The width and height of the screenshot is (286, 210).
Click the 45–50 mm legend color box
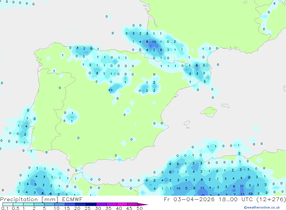[132, 204]
